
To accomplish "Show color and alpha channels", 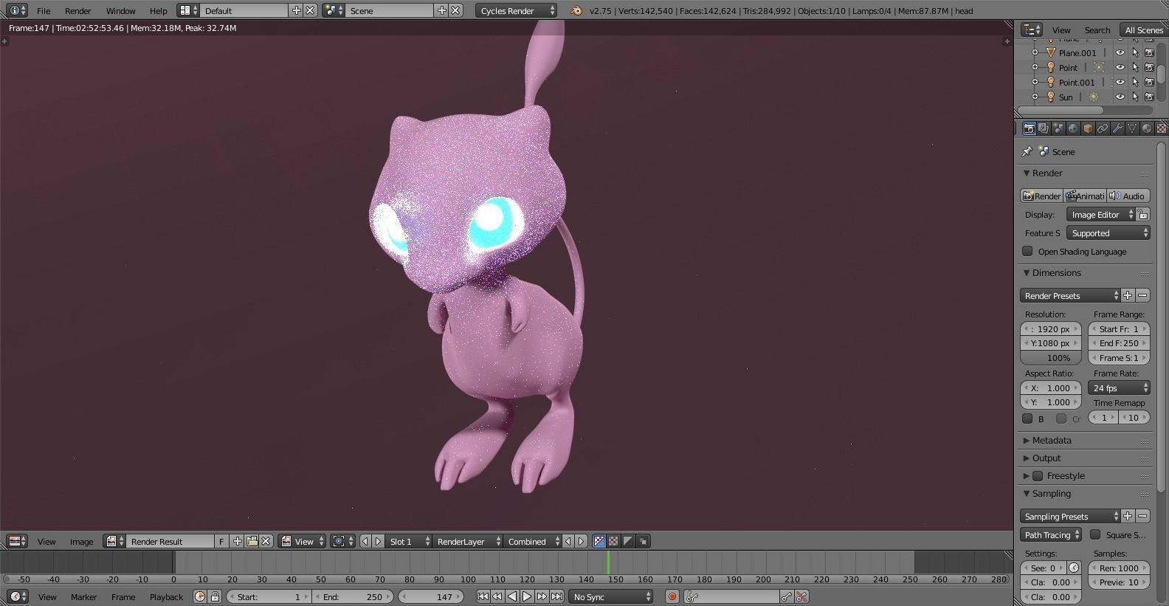I will click(599, 541).
